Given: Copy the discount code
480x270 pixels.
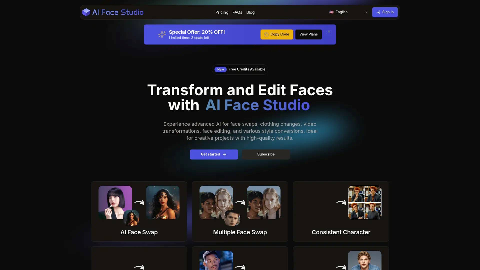Looking at the screenshot, I should tap(277, 34).
